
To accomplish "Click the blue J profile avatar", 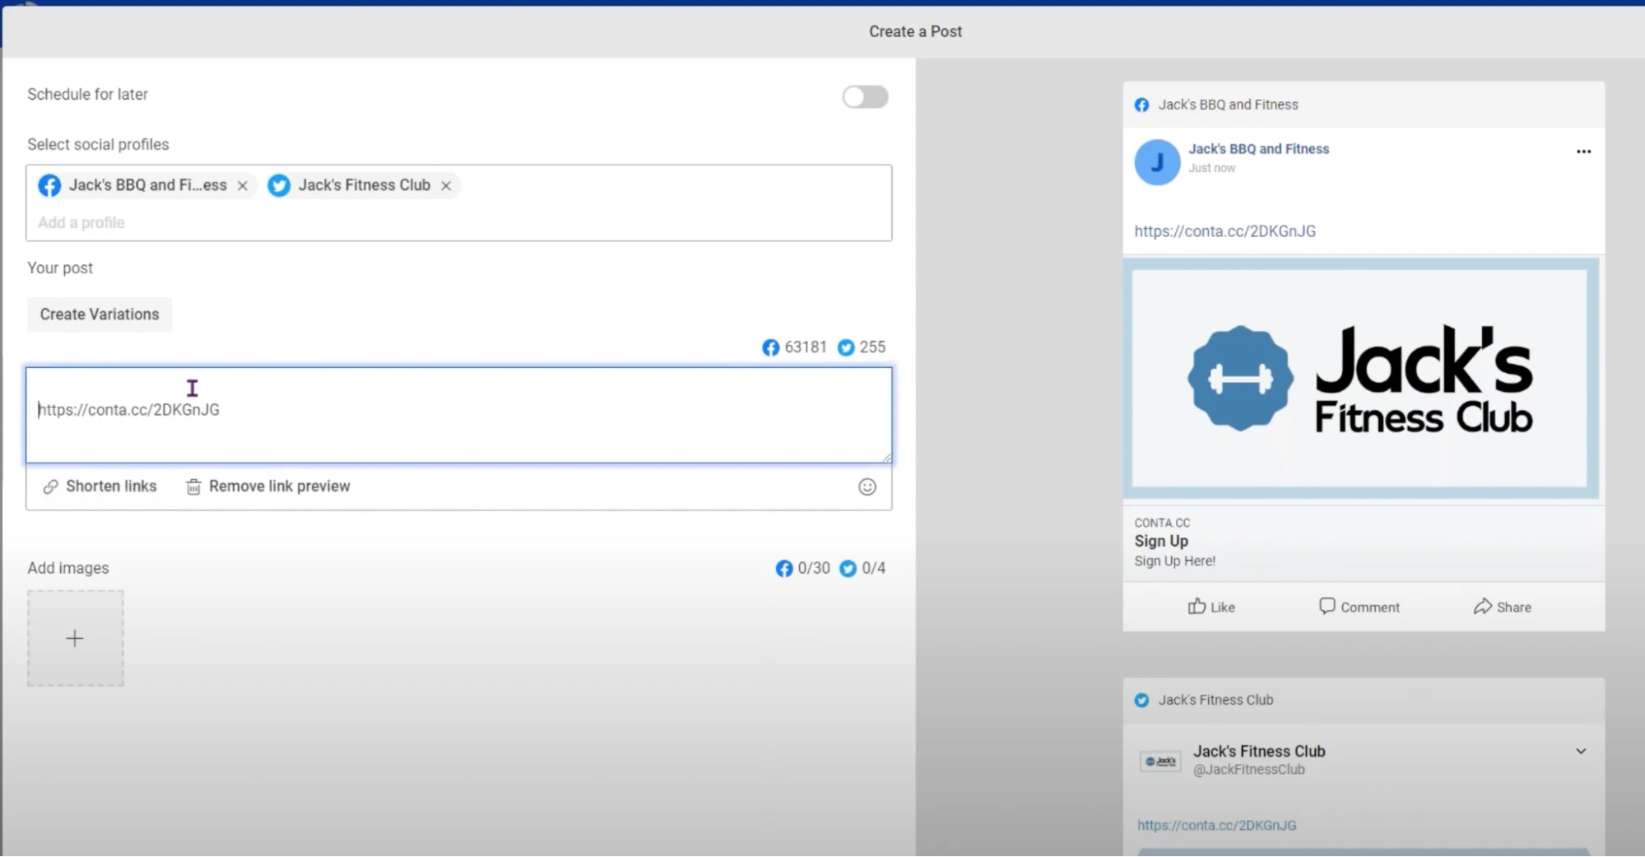I will (1157, 162).
